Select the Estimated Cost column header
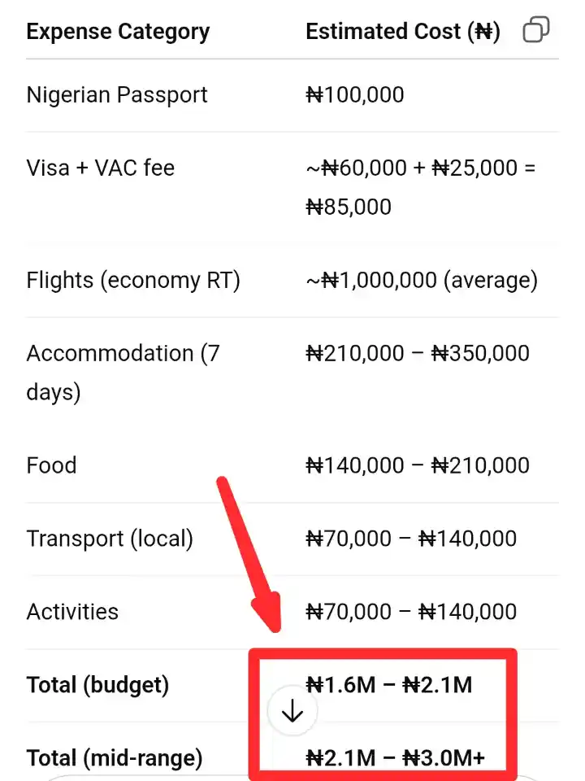 [x=402, y=32]
